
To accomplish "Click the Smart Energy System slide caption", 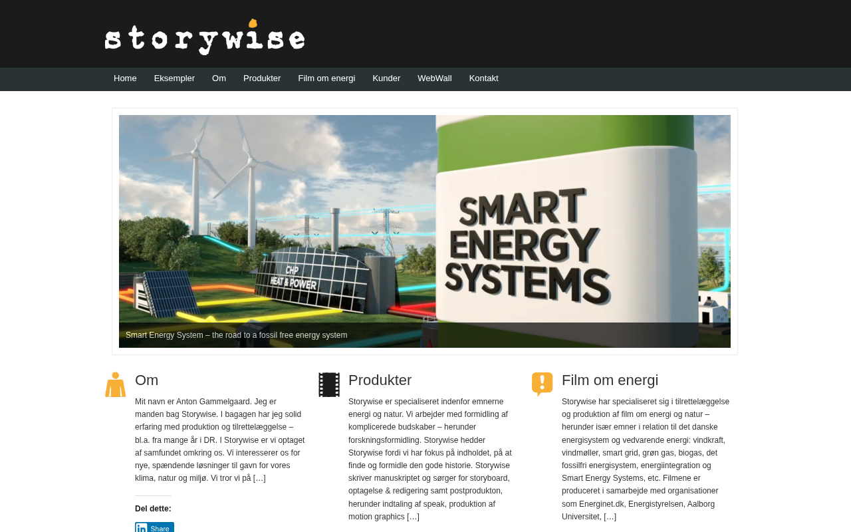I will [x=237, y=335].
